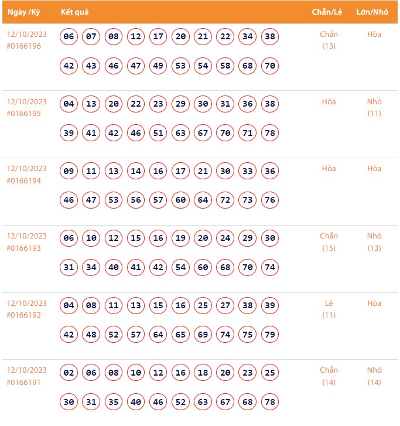
Task: Click ball 02 in draw #0166191
Action: [69, 373]
